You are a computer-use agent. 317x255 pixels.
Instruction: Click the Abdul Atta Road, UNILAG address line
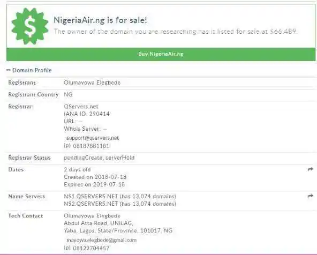tap(99, 223)
